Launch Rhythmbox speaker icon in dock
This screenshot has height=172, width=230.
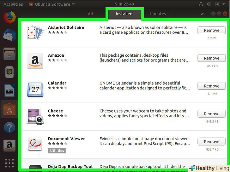pyautogui.click(x=9, y=72)
